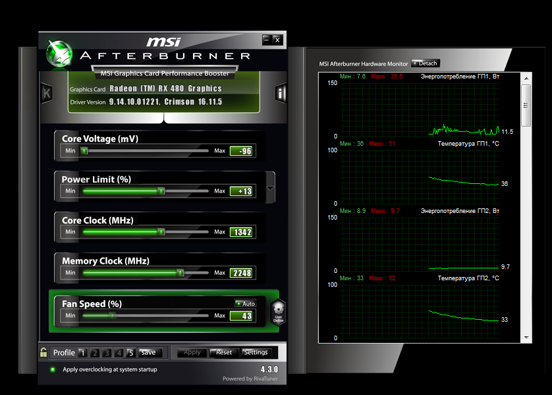Click the Power Limit slider handle
Viewport: 552px width, 395px height.
tap(161, 191)
